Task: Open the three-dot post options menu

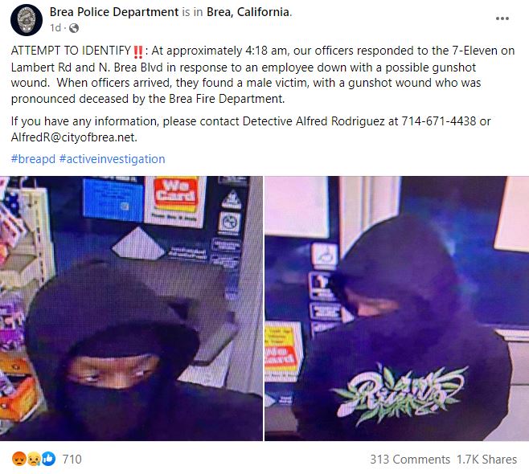Action: coord(502,18)
